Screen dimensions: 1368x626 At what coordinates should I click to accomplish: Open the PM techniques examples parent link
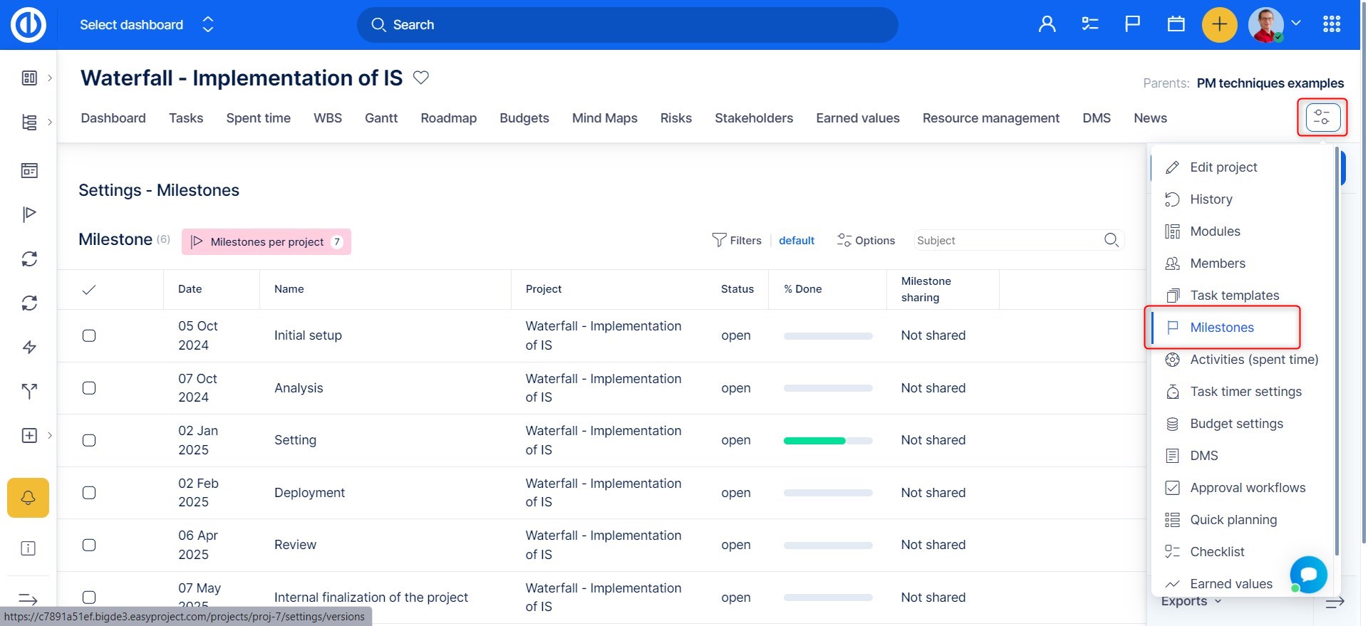tap(1270, 83)
